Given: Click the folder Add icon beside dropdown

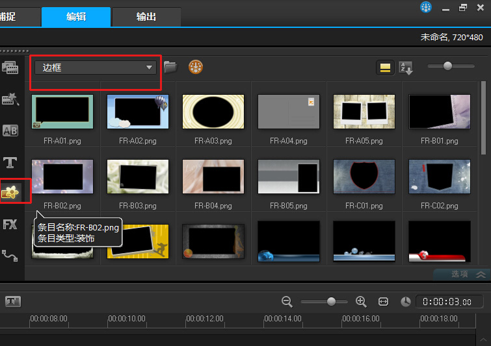Looking at the screenshot, I should (170, 67).
